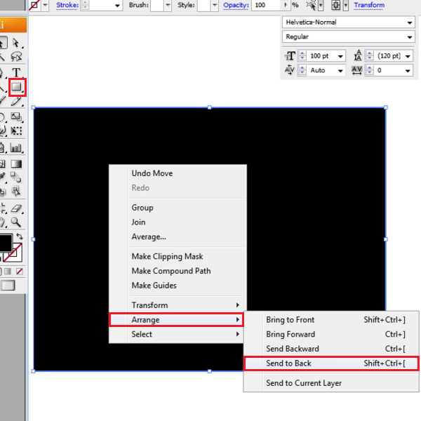421x421 pixels.
Task: Open the Auto kerning dropdown
Action: [340, 71]
